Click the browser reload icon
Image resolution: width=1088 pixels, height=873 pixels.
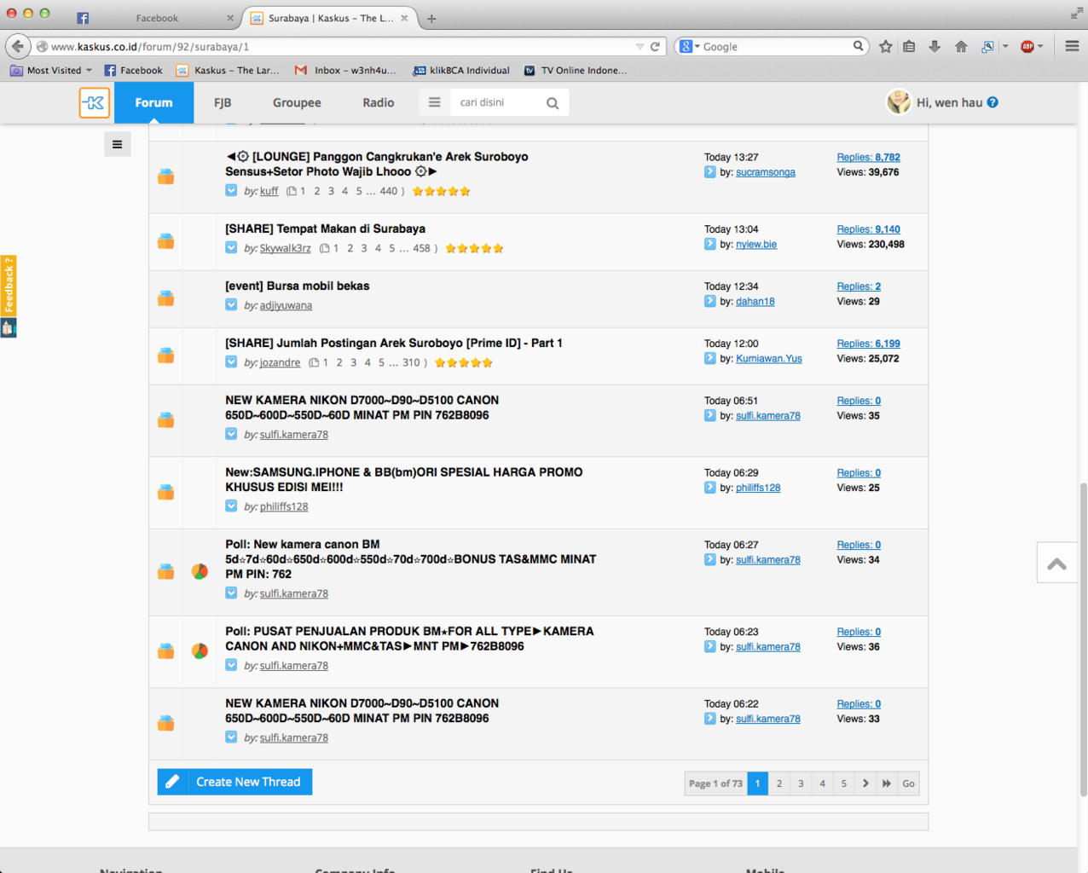pos(655,47)
